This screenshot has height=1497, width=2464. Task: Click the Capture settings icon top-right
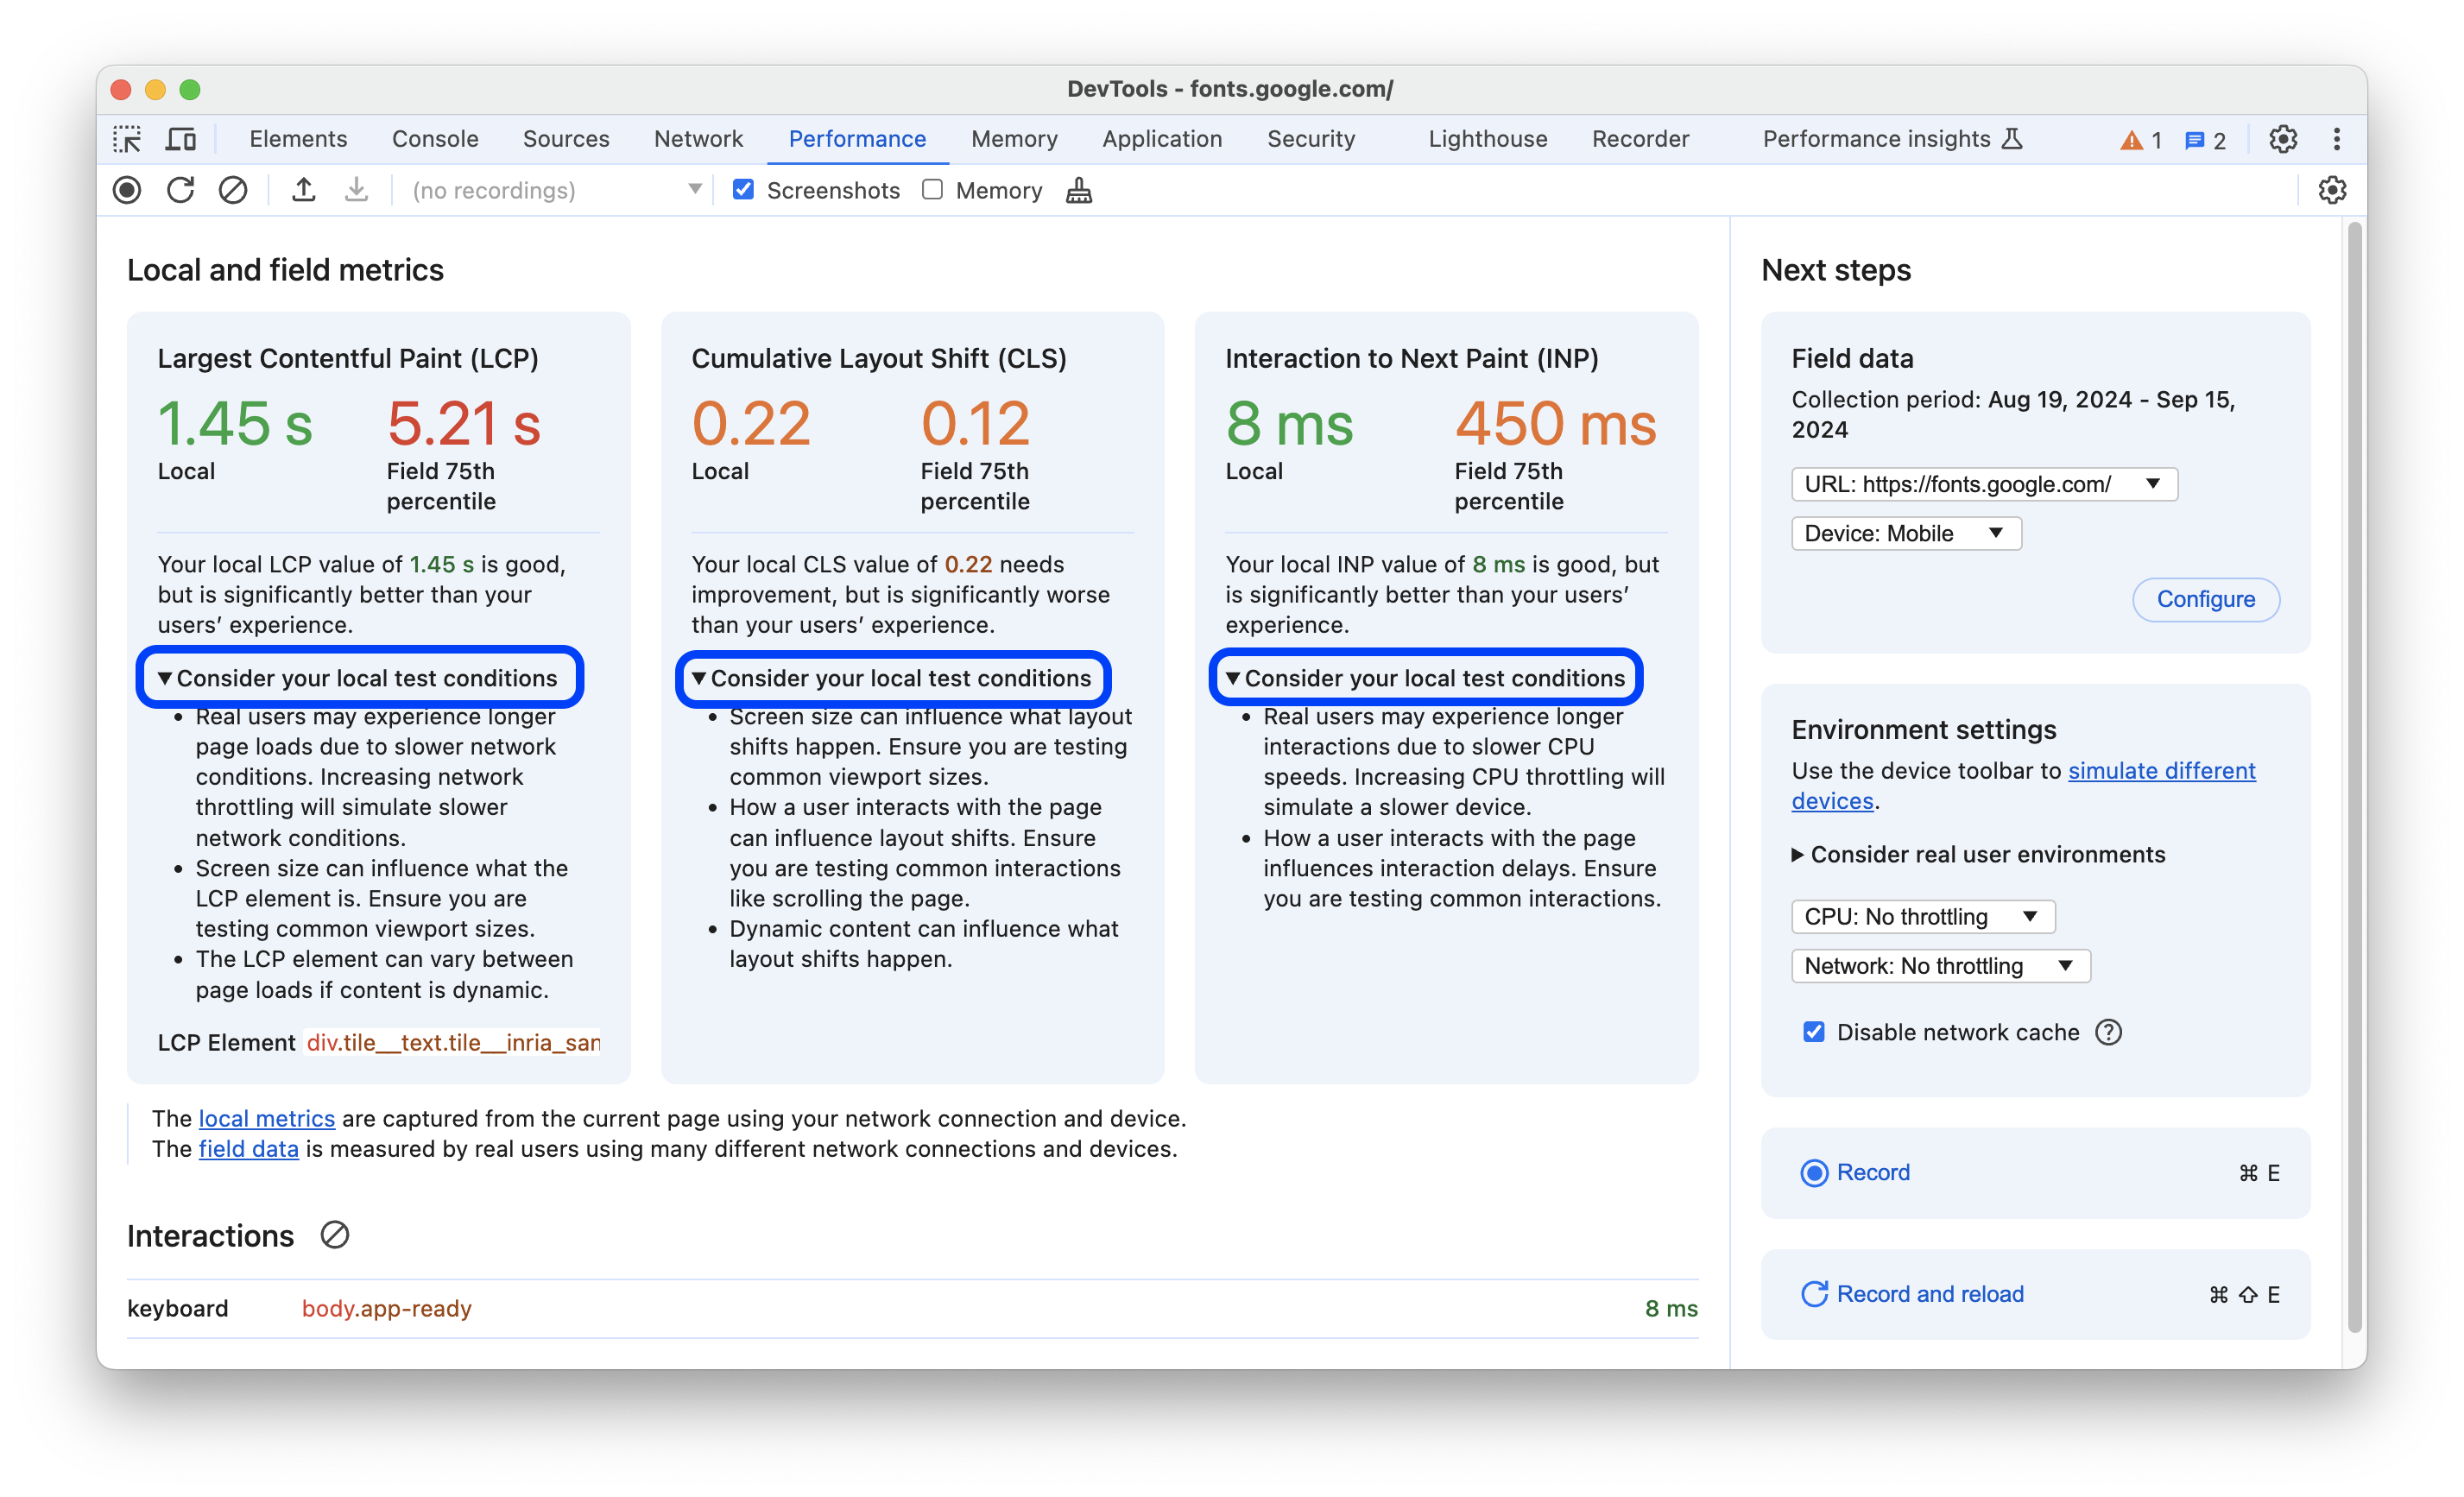click(2334, 190)
